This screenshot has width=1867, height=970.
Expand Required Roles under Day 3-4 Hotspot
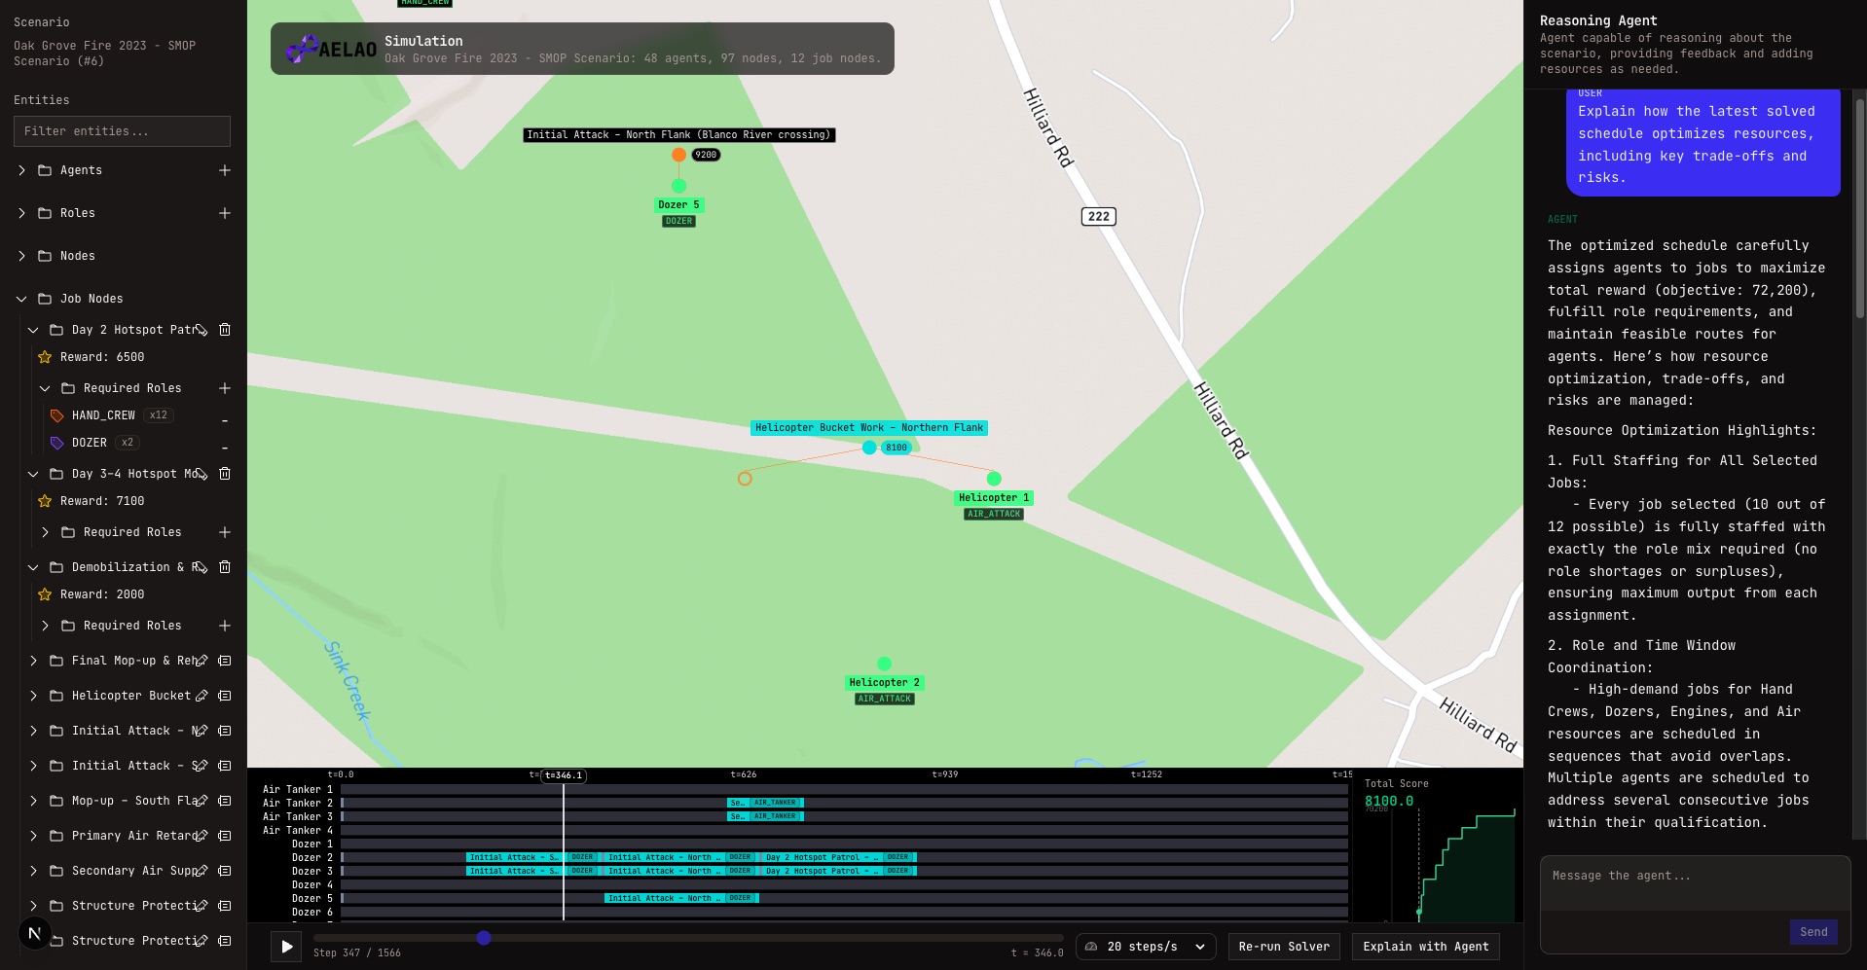coord(45,532)
